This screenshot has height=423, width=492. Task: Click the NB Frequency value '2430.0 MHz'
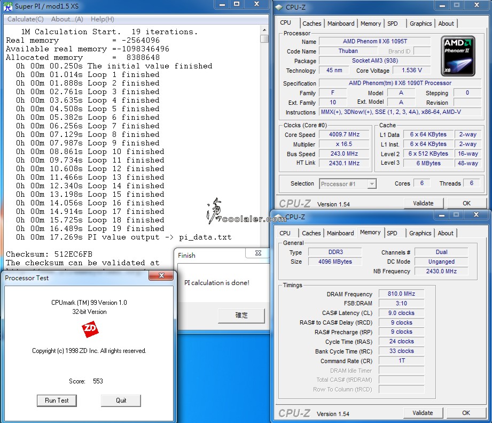[441, 271]
